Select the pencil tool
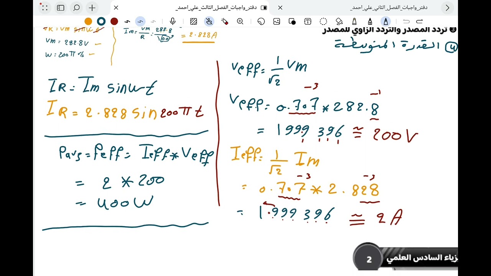The width and height of the screenshot is (491, 276). tap(370, 21)
